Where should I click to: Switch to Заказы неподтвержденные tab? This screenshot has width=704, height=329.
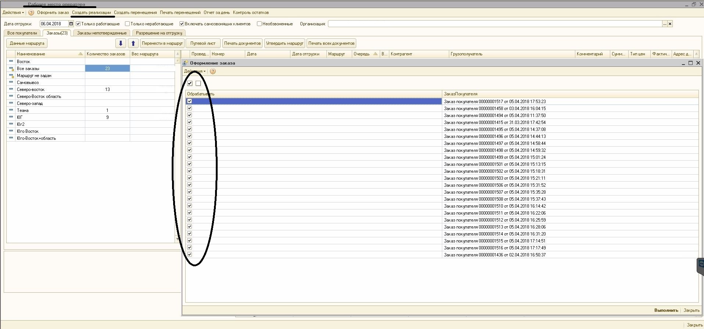(x=101, y=33)
